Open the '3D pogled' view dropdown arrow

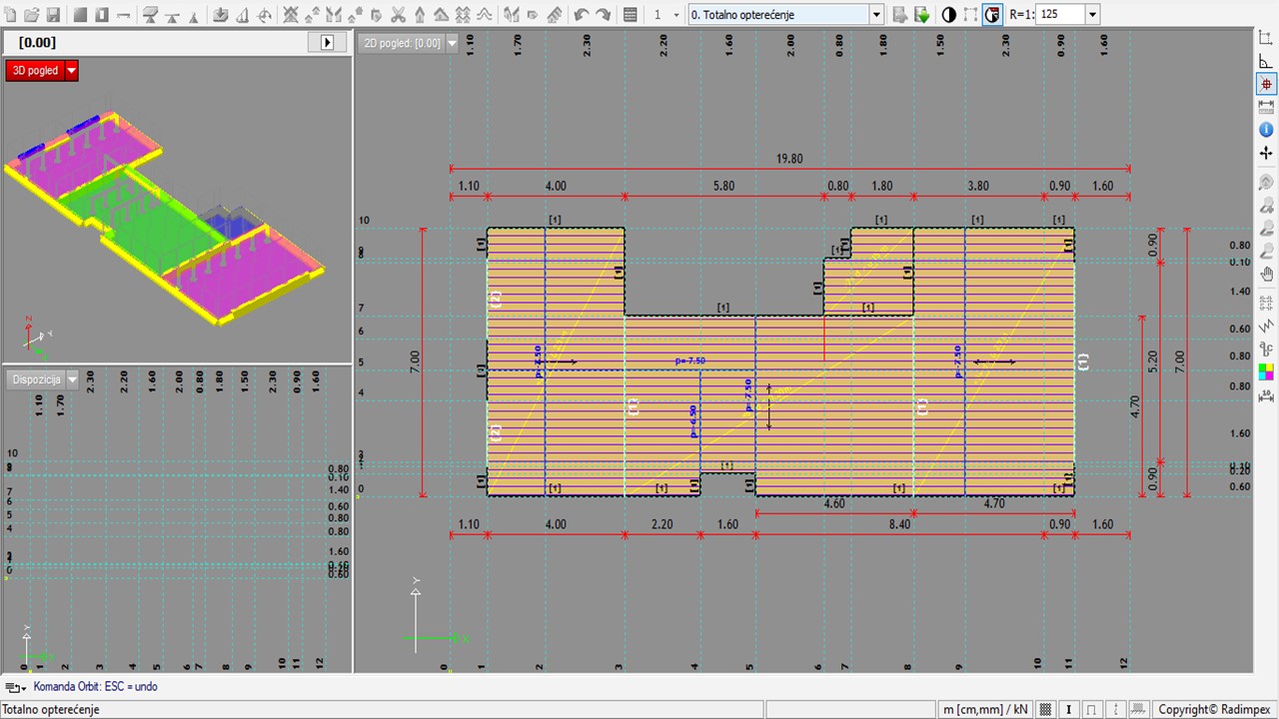(71, 71)
